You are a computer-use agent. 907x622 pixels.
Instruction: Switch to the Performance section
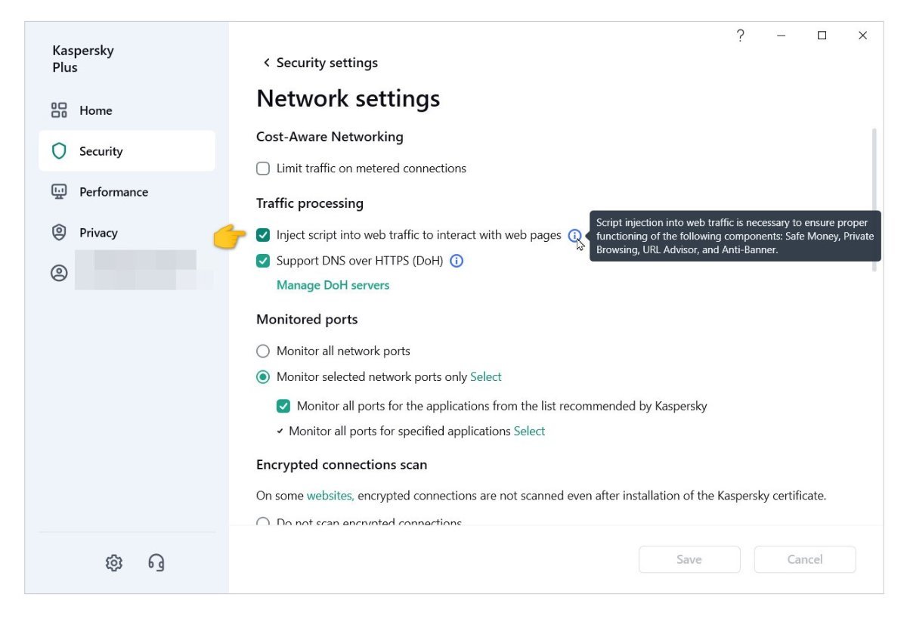point(113,192)
